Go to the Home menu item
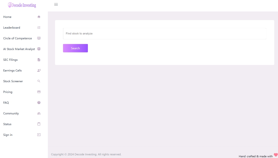 (x=7, y=17)
